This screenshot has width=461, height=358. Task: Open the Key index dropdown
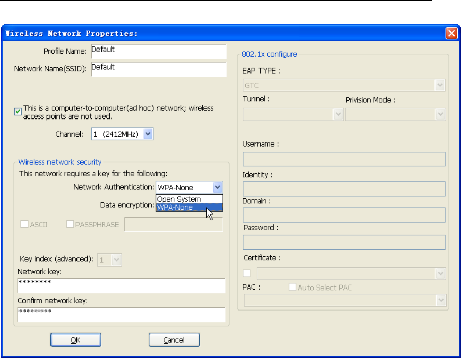coord(117,260)
